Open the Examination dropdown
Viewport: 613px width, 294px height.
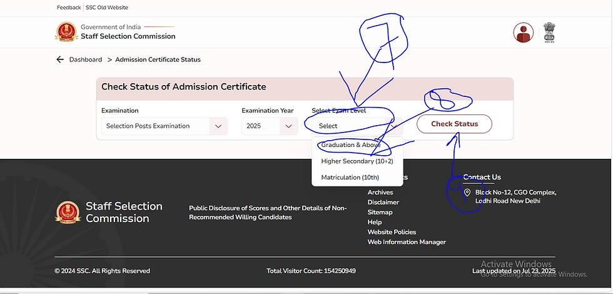coord(164,126)
